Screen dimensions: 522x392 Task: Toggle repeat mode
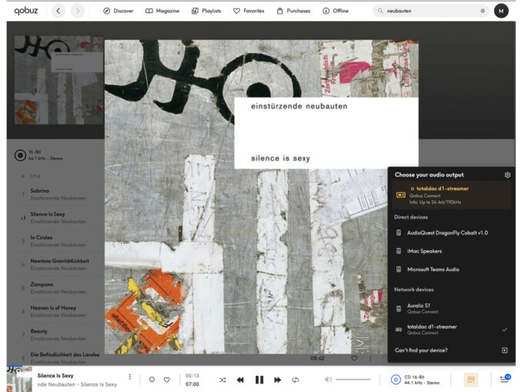[296, 380]
